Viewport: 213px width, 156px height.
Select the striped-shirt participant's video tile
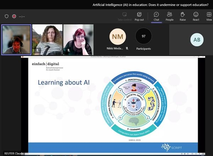[x=48, y=40]
